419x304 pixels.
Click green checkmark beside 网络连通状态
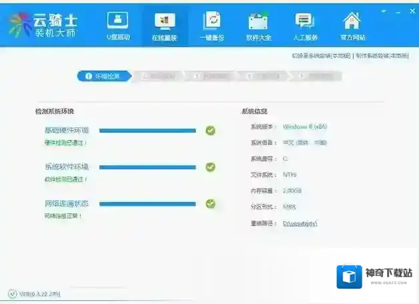(210, 203)
